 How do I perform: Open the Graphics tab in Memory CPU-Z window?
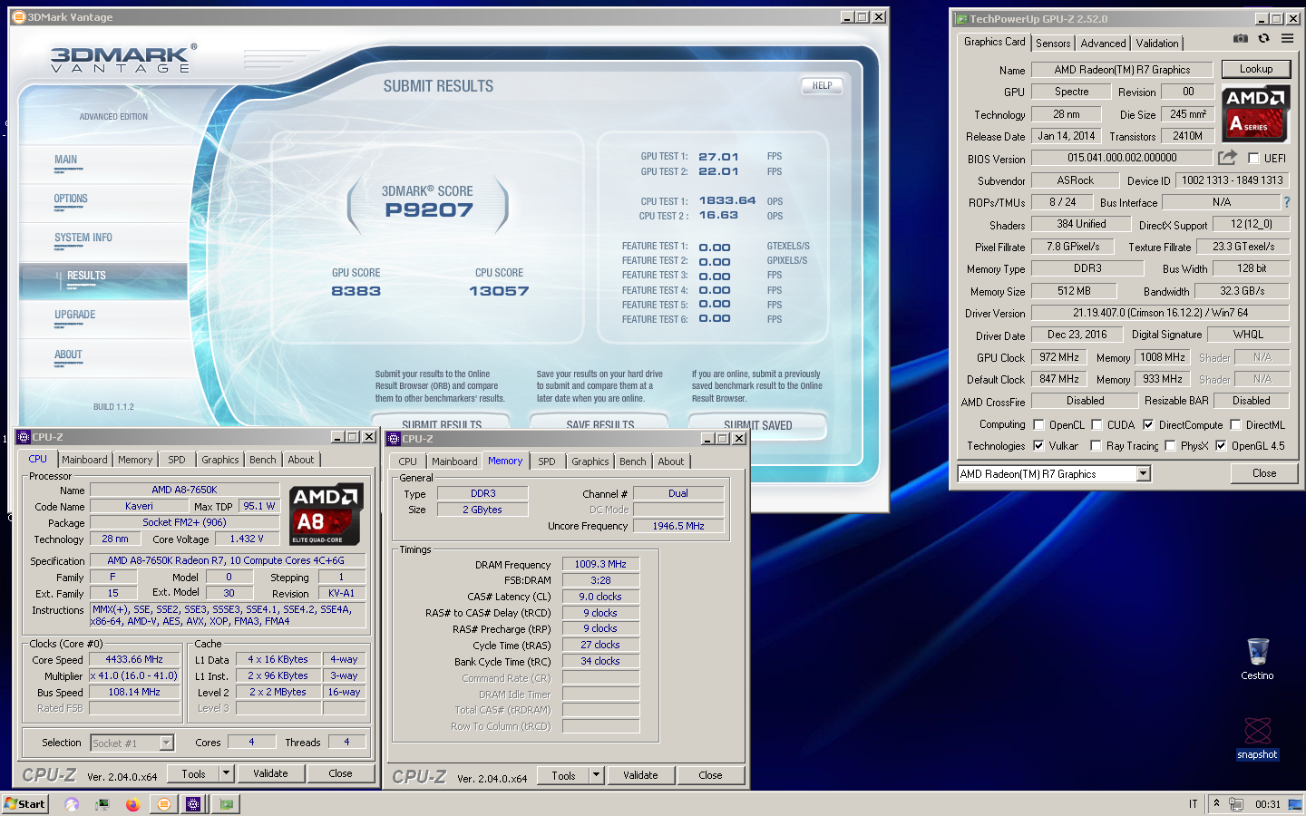[590, 461]
